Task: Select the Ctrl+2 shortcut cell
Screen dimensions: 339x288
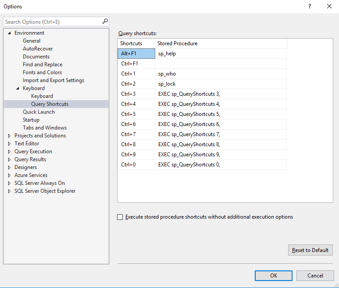Action: (136, 84)
